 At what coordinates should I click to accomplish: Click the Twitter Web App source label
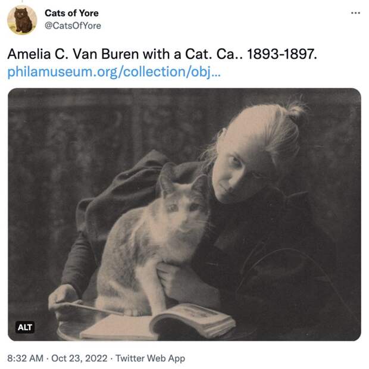(x=150, y=358)
